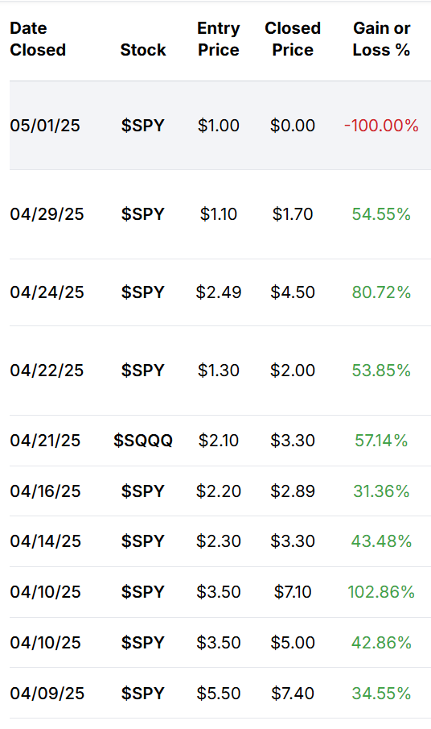Select the 04/14/25 date cell
The image size is (431, 729).
tap(46, 541)
